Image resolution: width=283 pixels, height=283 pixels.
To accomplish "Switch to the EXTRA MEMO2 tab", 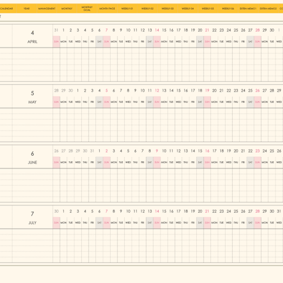I will coord(268,9).
